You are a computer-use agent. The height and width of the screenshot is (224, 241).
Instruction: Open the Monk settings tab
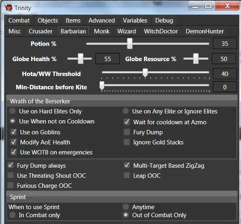tap(102, 31)
